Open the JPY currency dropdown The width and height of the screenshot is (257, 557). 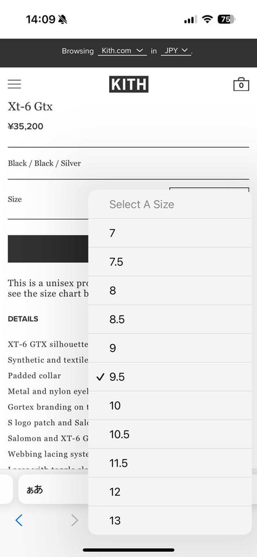tap(176, 51)
